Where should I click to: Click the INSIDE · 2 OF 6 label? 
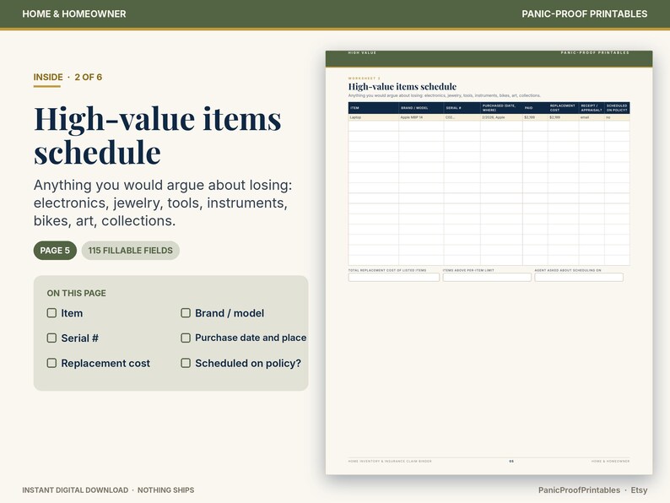coord(68,77)
